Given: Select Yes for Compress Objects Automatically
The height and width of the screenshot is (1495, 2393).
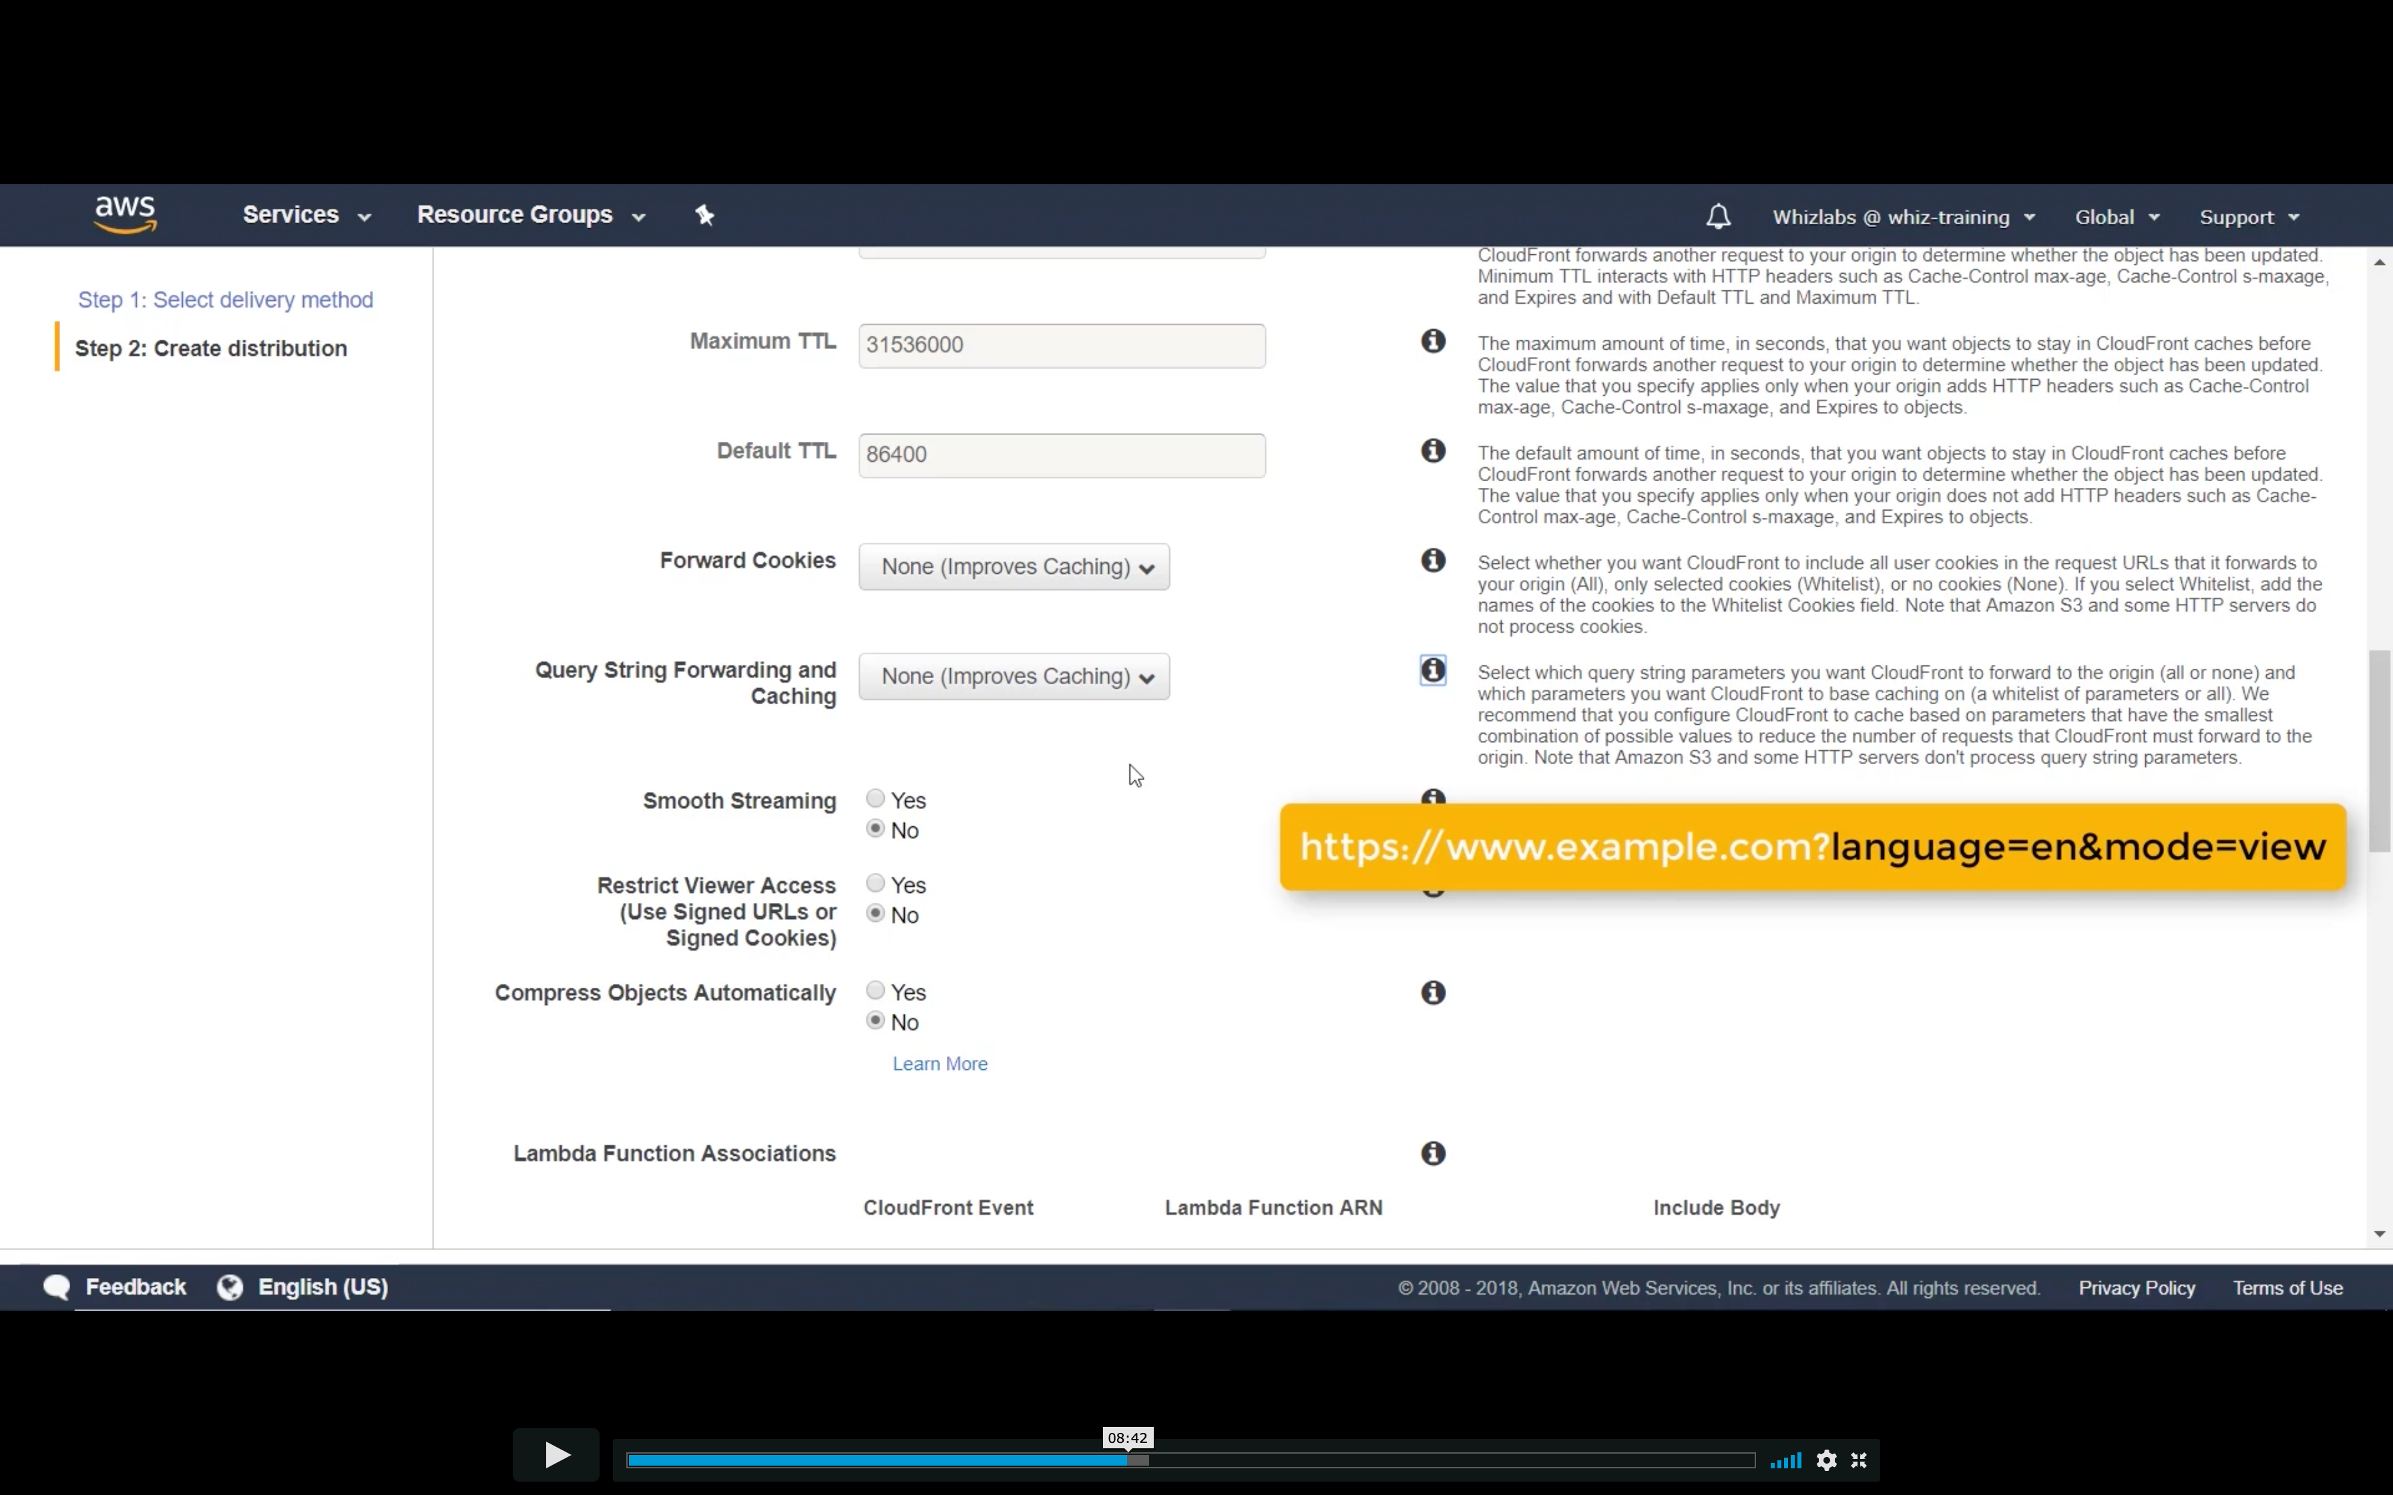Looking at the screenshot, I should coord(875,990).
